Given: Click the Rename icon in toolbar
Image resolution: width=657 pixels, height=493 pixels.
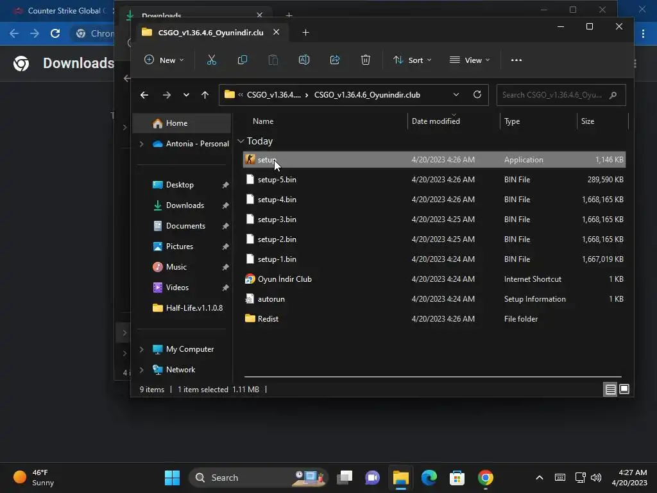Looking at the screenshot, I should (x=303, y=60).
